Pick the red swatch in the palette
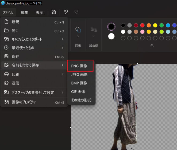 142,25
